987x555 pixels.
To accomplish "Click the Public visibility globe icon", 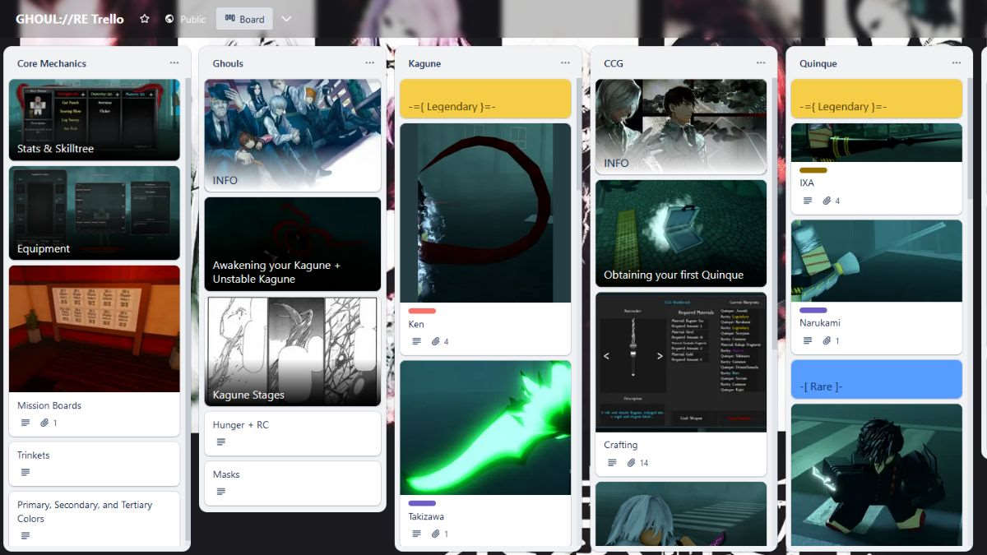I will click(169, 19).
